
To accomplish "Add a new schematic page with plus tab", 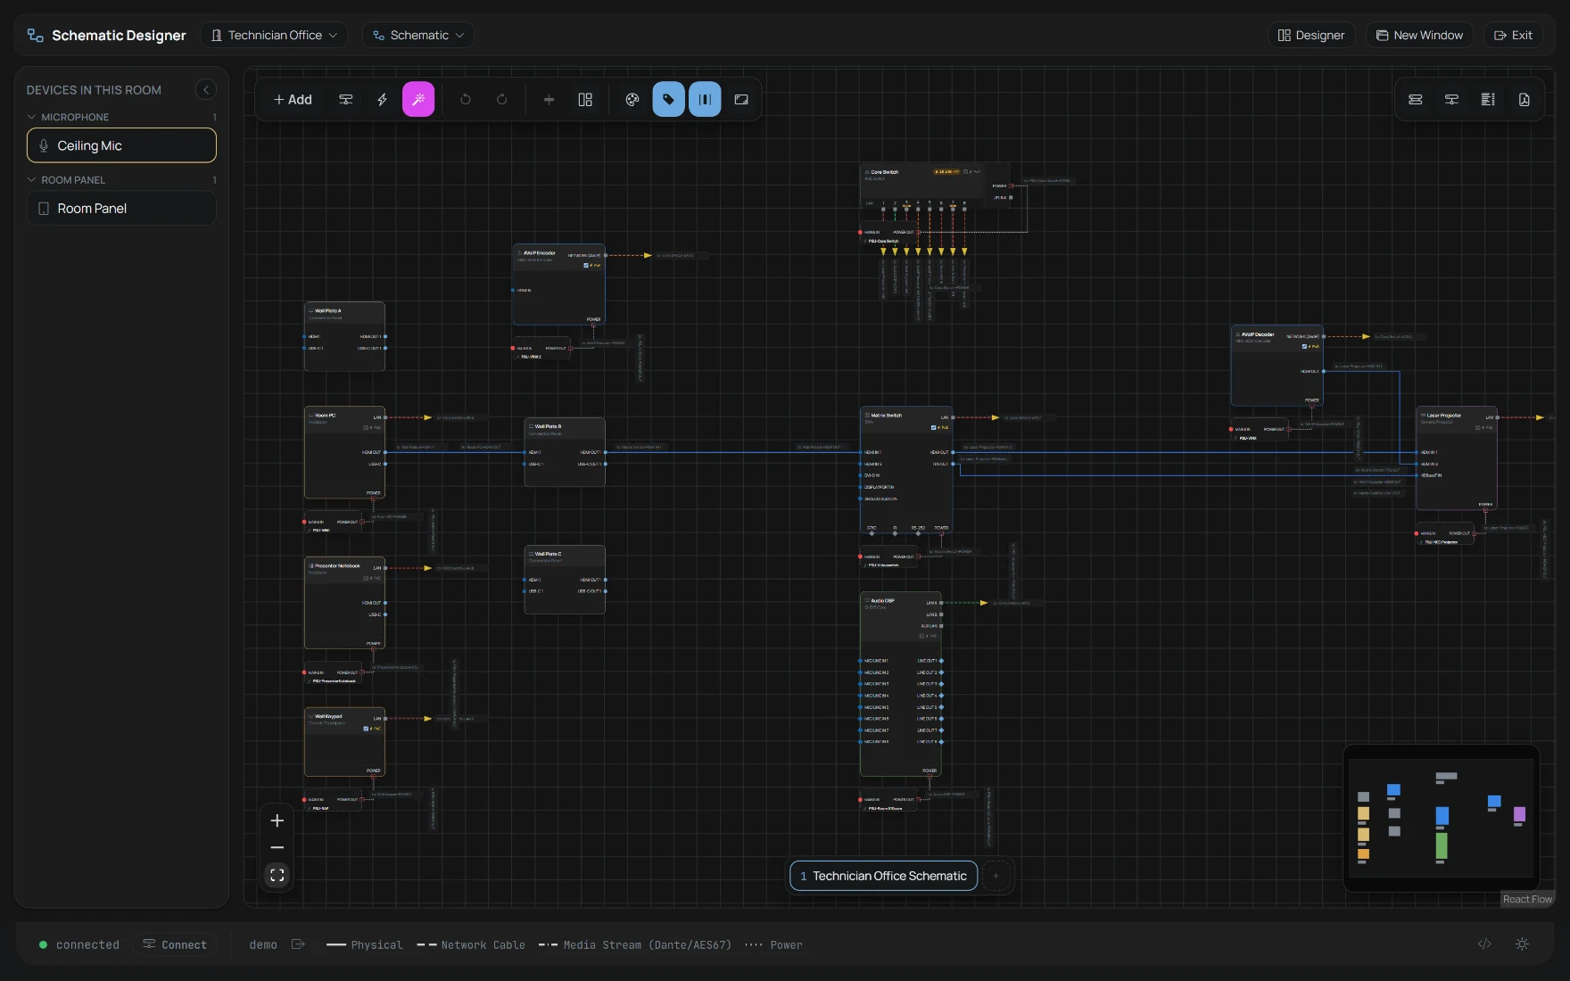I will click(x=996, y=876).
